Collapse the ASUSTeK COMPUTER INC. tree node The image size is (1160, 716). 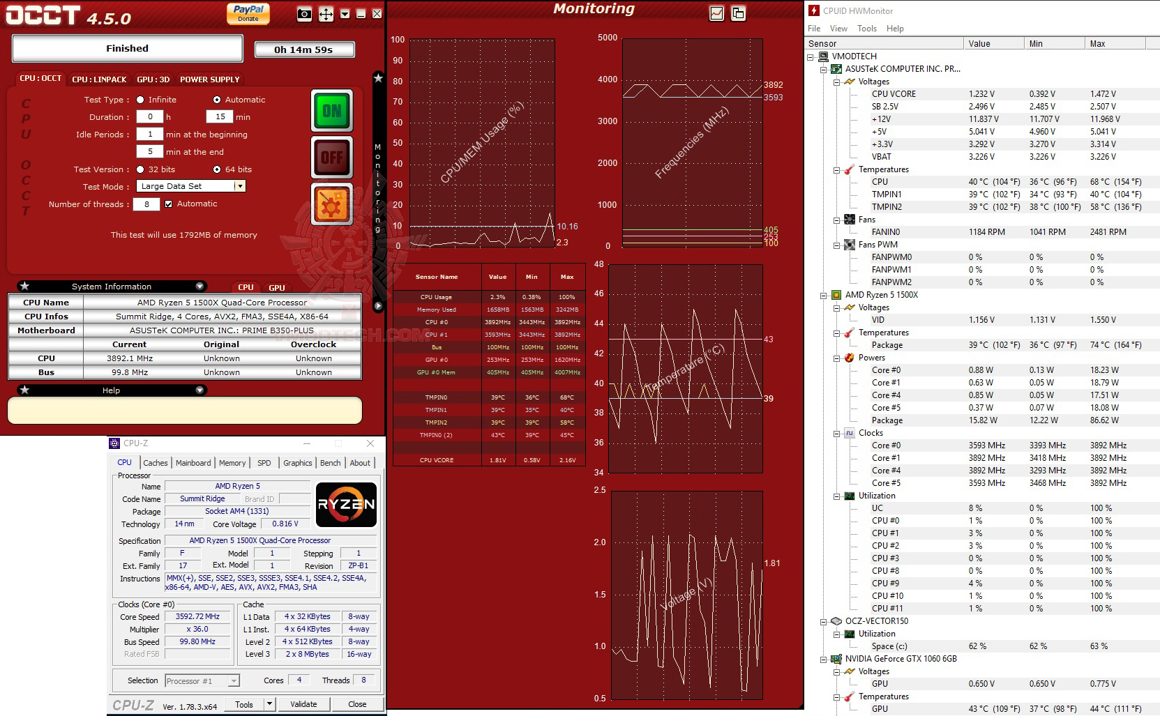[824, 69]
